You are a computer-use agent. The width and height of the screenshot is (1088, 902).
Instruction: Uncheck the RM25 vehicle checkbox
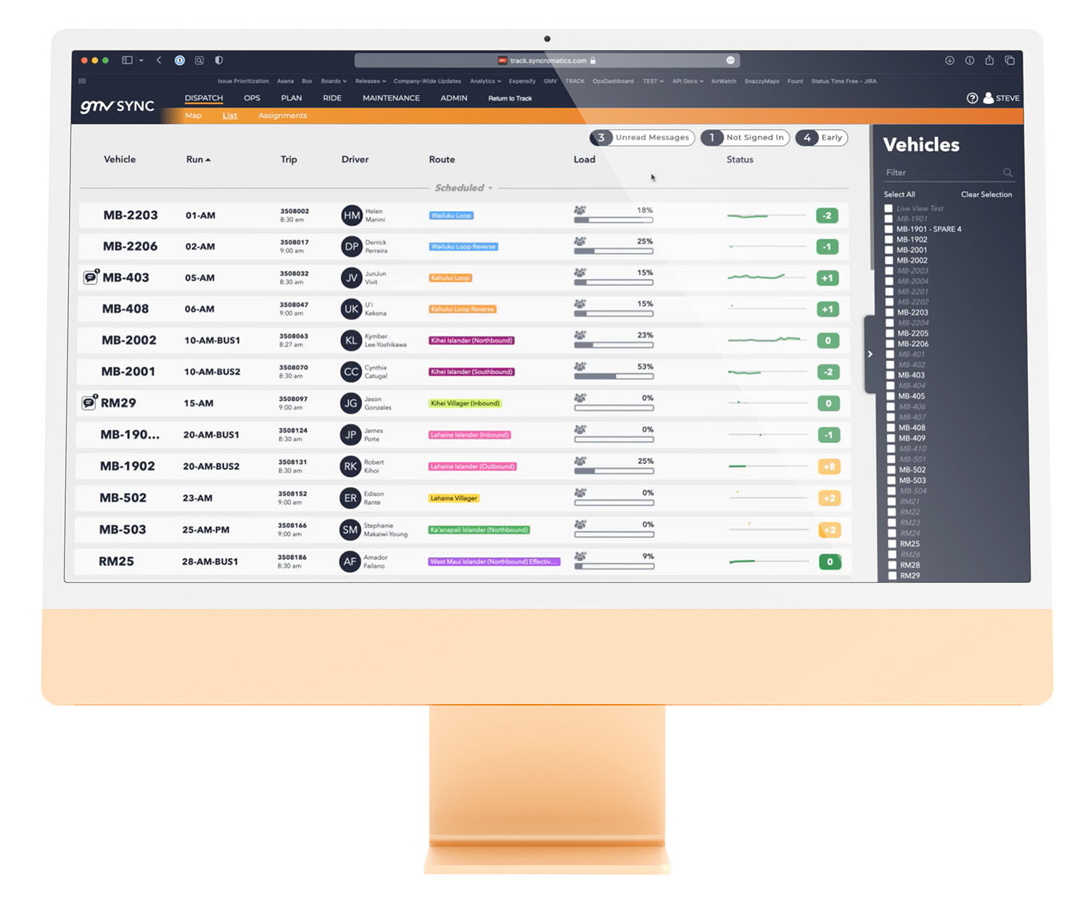[891, 544]
